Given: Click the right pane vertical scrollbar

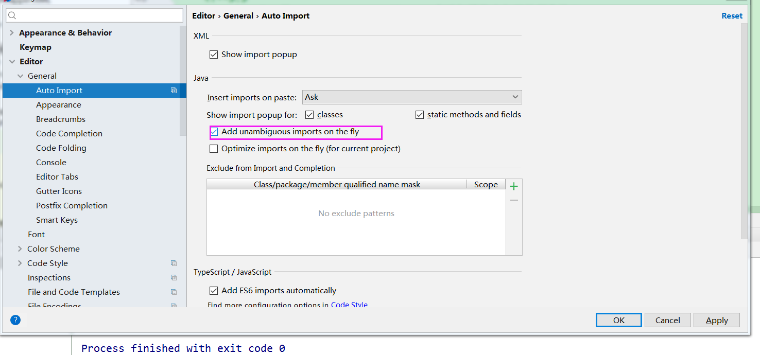Looking at the screenshot, I should [744, 131].
